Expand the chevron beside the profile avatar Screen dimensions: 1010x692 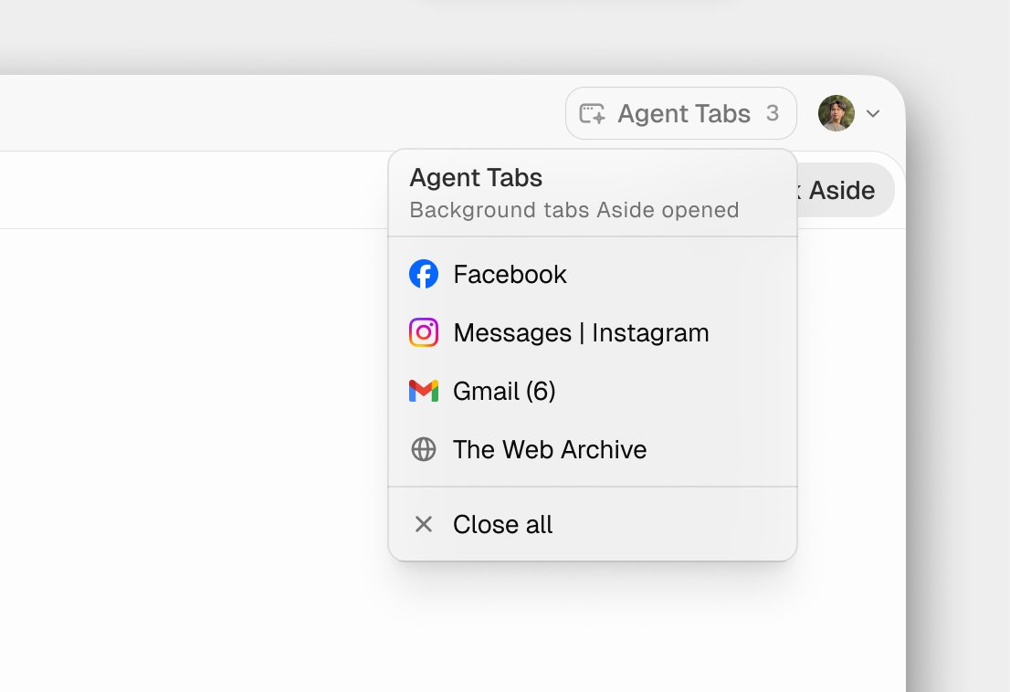coord(873,114)
